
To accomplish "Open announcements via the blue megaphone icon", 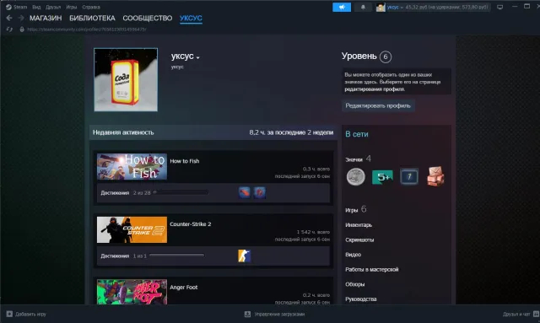I will point(342,7).
